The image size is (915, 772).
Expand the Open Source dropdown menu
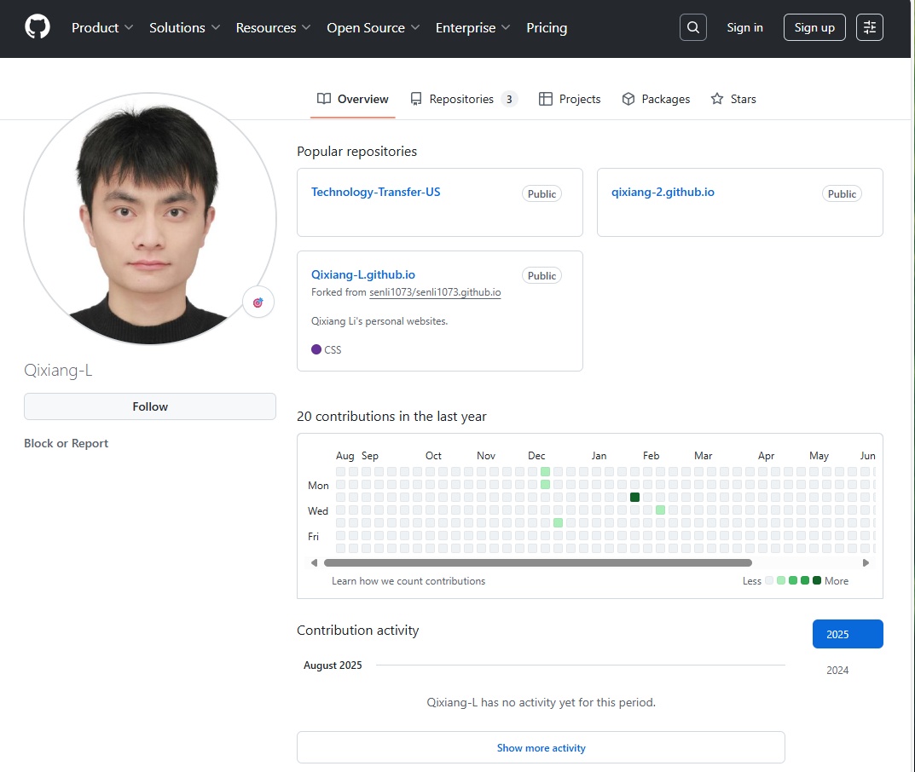373,27
